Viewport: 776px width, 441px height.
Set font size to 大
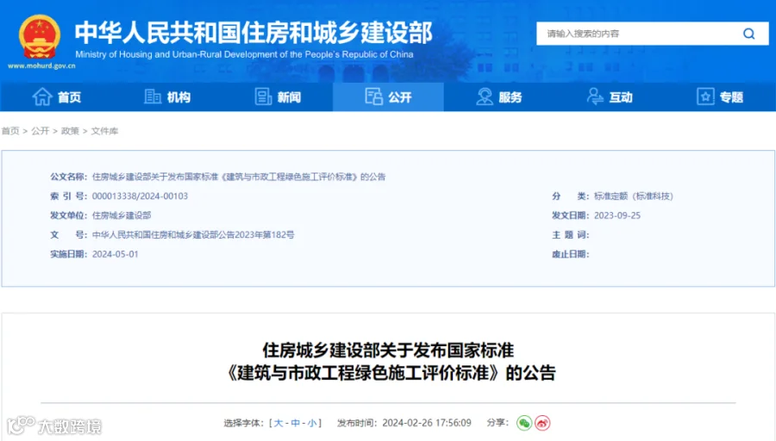(x=278, y=423)
